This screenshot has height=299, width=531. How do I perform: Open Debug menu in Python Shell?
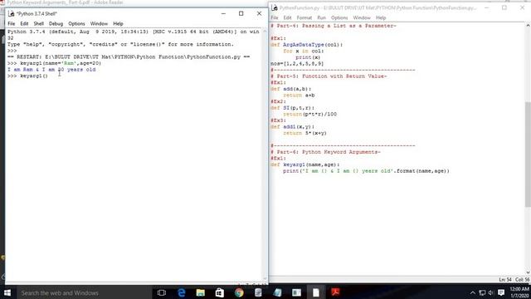click(56, 24)
